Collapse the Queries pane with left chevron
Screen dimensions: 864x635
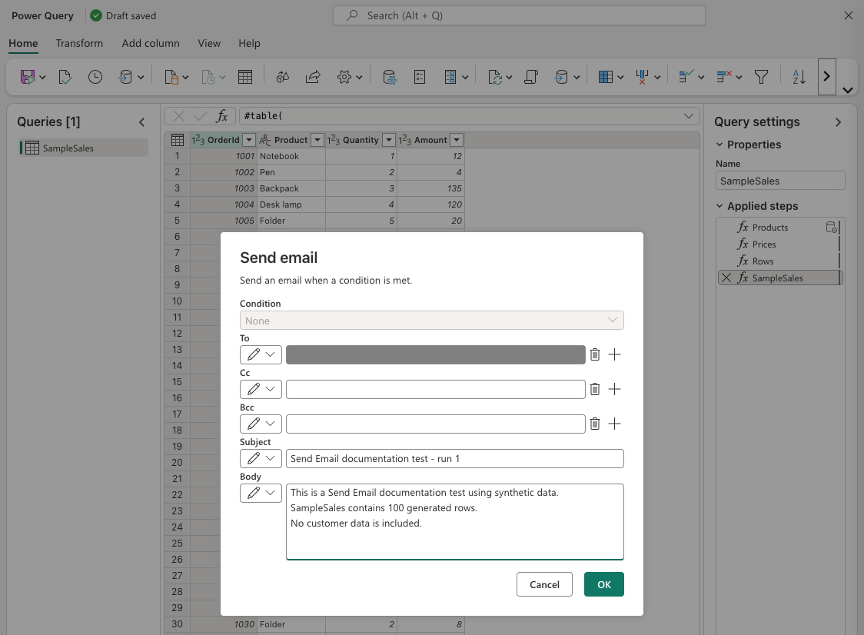point(142,122)
